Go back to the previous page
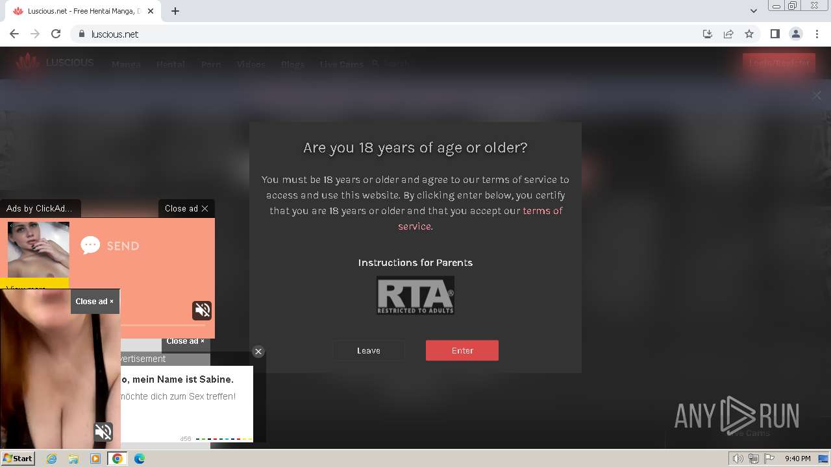831x467 pixels. 14,34
